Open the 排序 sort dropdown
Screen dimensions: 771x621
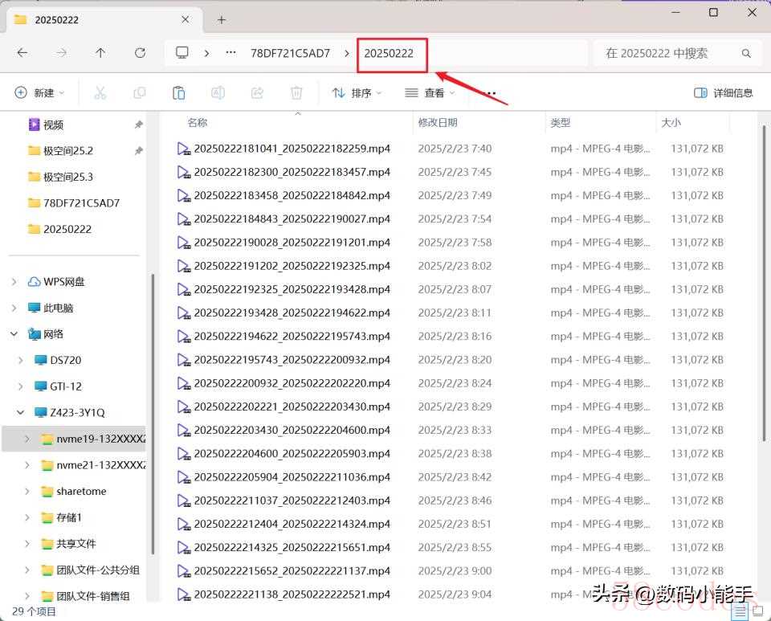point(357,93)
